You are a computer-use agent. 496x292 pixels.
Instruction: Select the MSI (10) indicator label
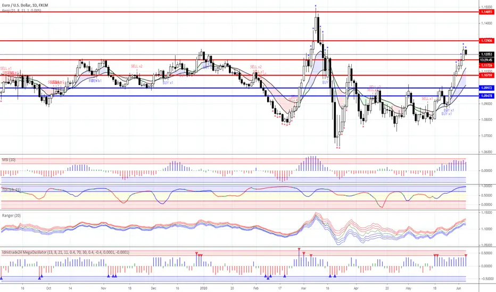[9, 160]
